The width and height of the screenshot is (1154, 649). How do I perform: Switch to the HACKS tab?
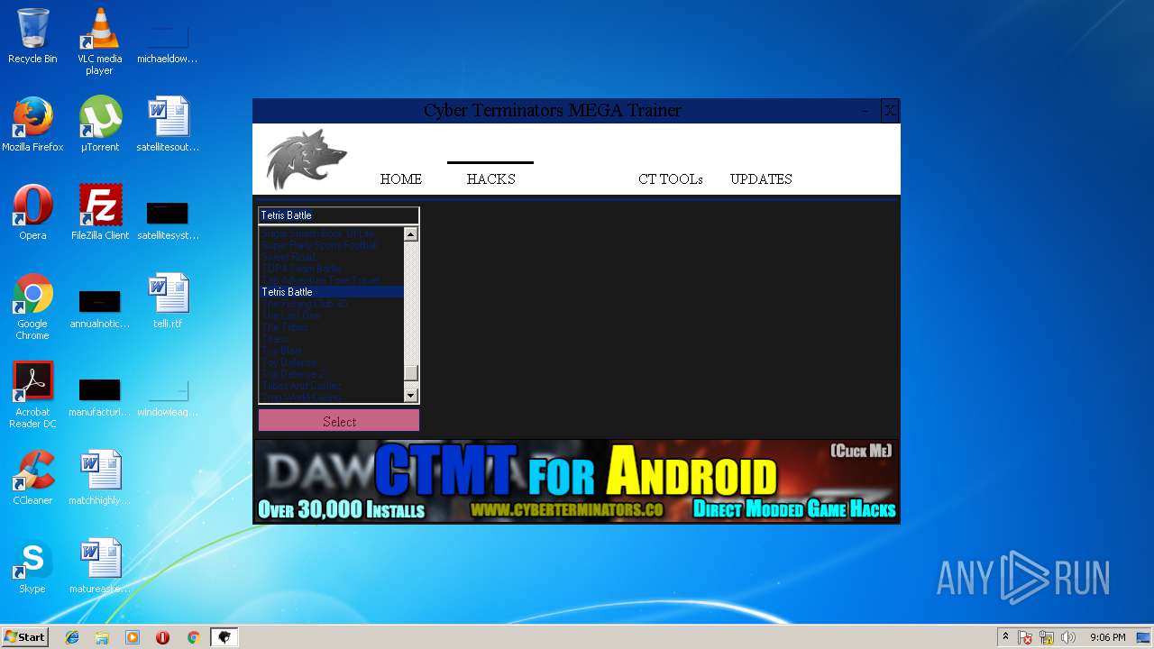tap(491, 178)
